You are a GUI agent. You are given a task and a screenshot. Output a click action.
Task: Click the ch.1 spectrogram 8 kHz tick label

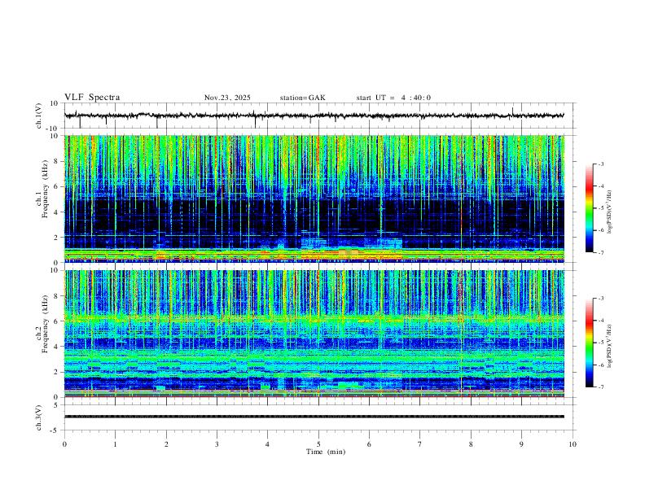coord(57,161)
